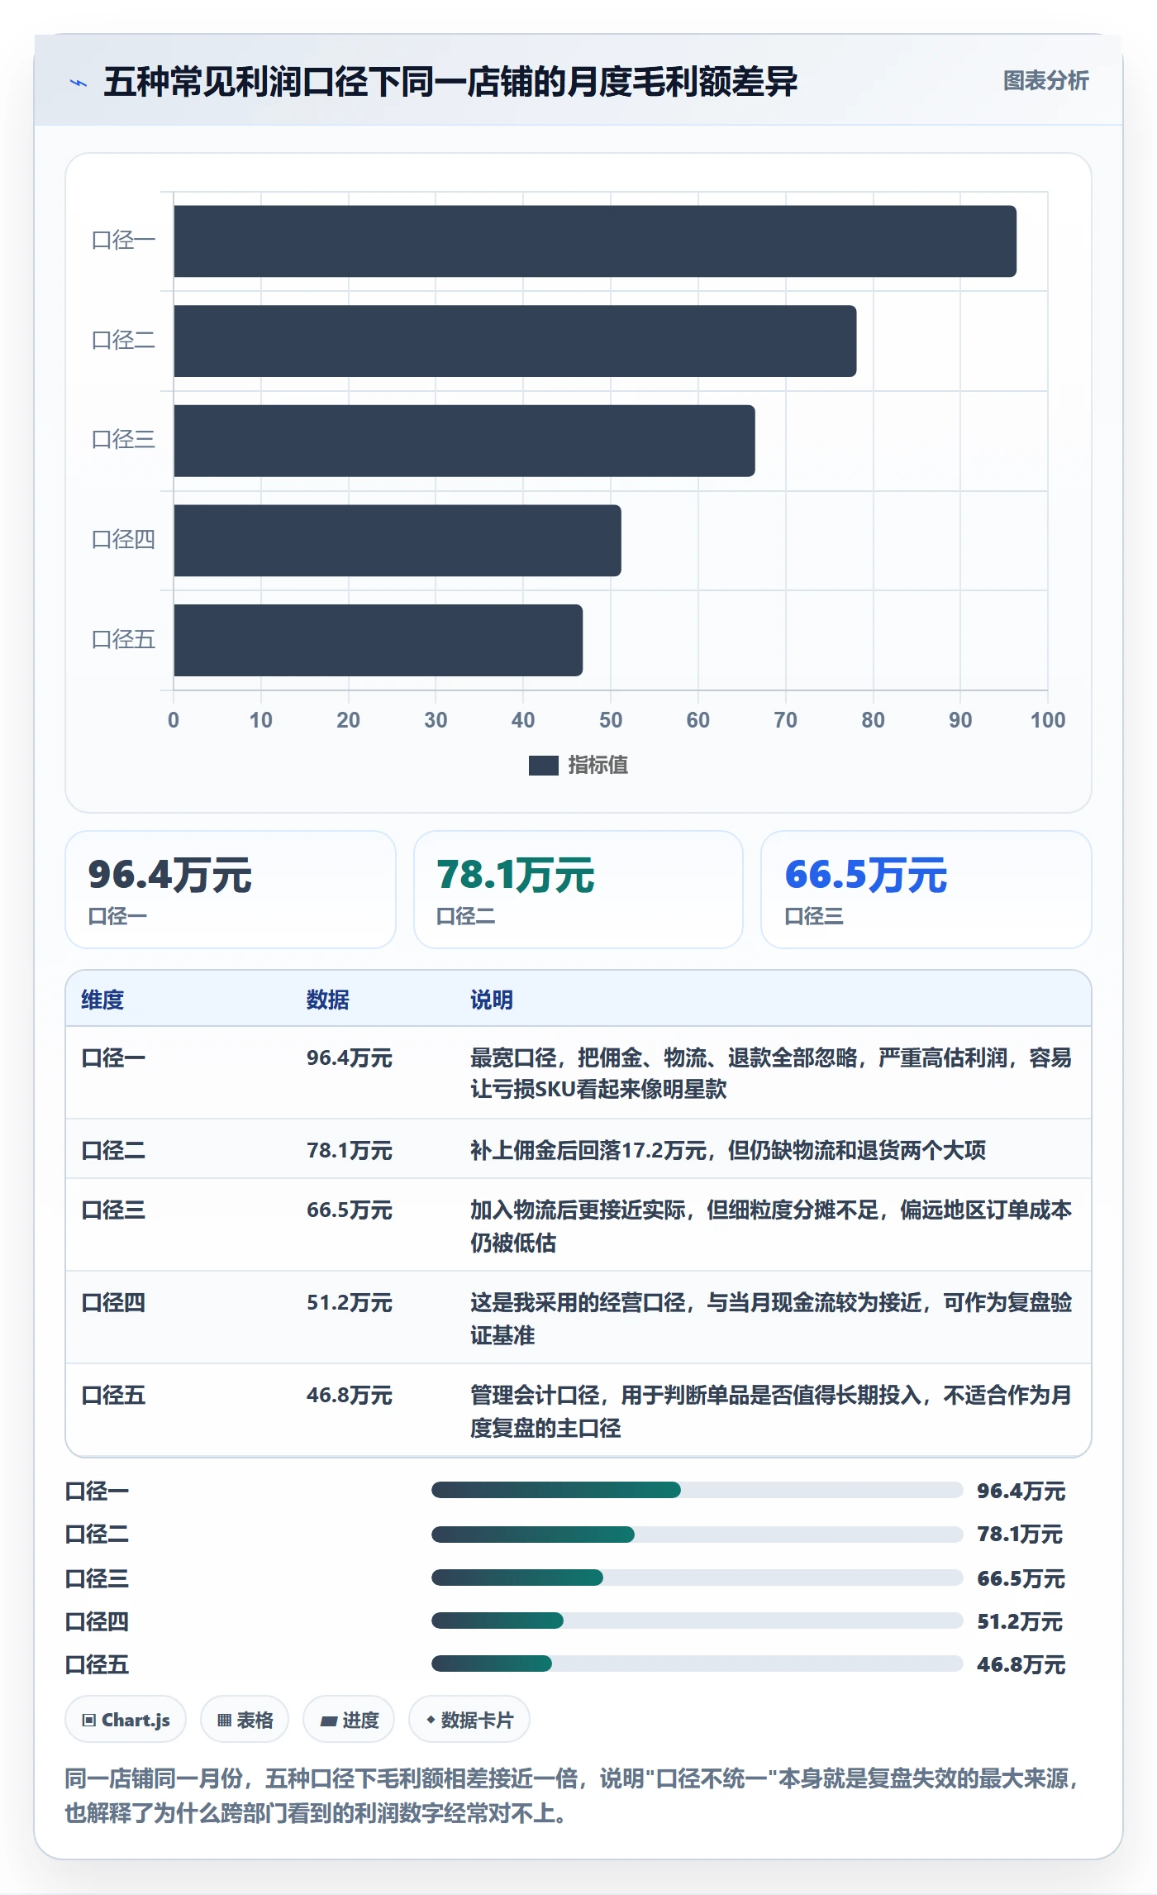
Task: Click the 口径四 description starting 这是我采用的经营口径
Action: point(771,1319)
